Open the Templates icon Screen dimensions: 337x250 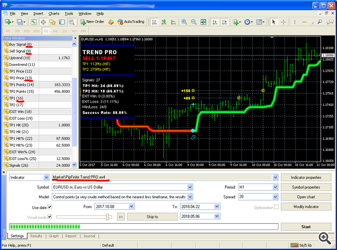pos(260,22)
